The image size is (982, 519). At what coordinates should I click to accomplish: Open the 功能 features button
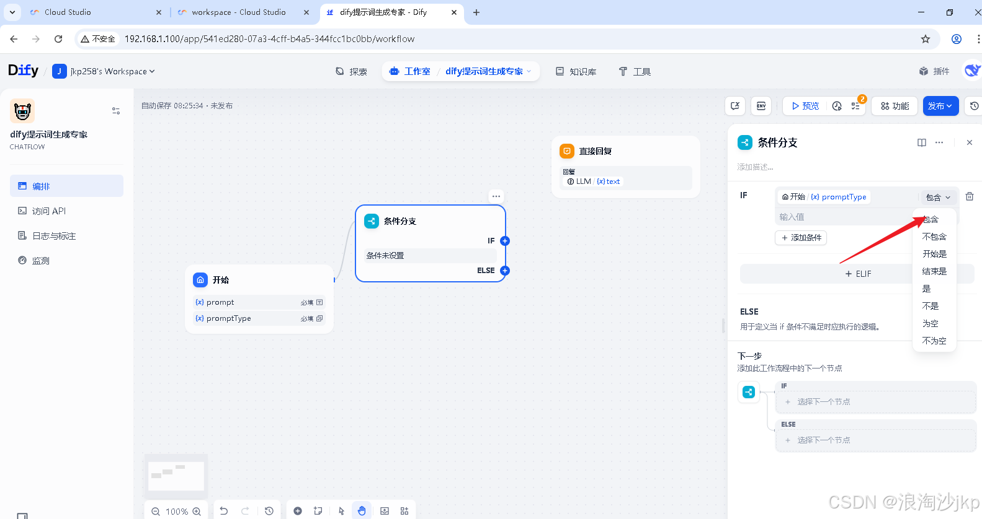(x=895, y=106)
